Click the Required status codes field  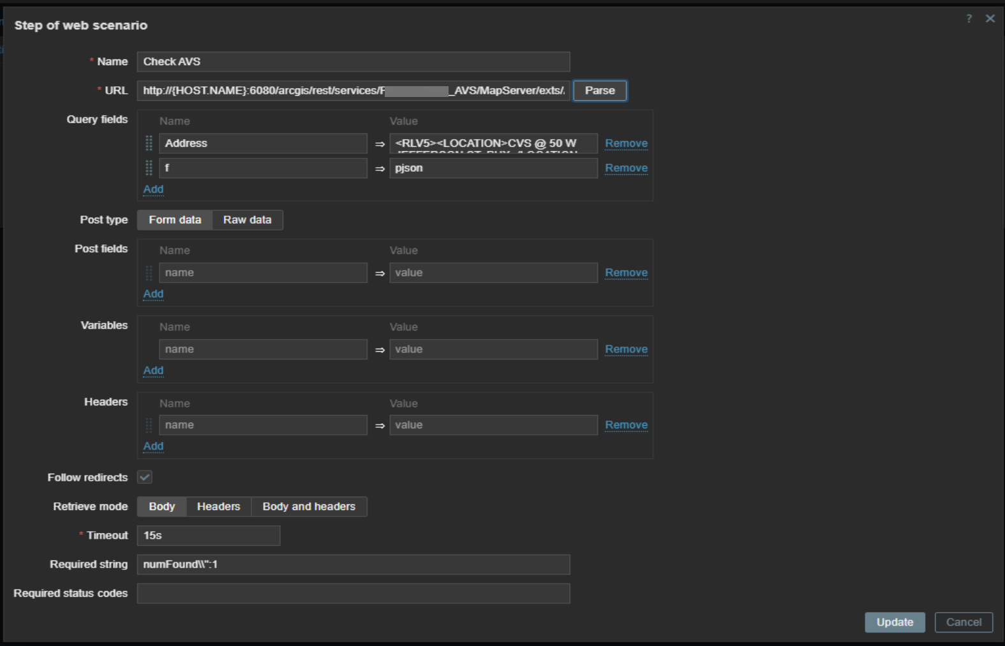354,593
